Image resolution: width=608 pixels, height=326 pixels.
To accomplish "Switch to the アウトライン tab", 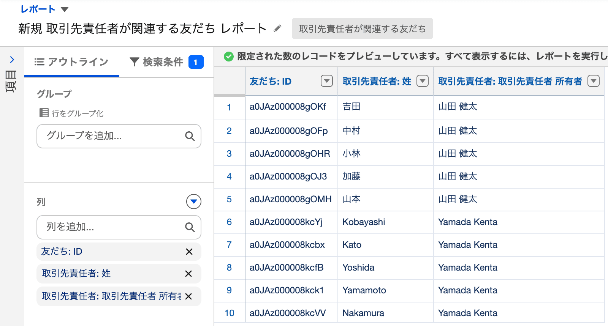I will pos(72,62).
